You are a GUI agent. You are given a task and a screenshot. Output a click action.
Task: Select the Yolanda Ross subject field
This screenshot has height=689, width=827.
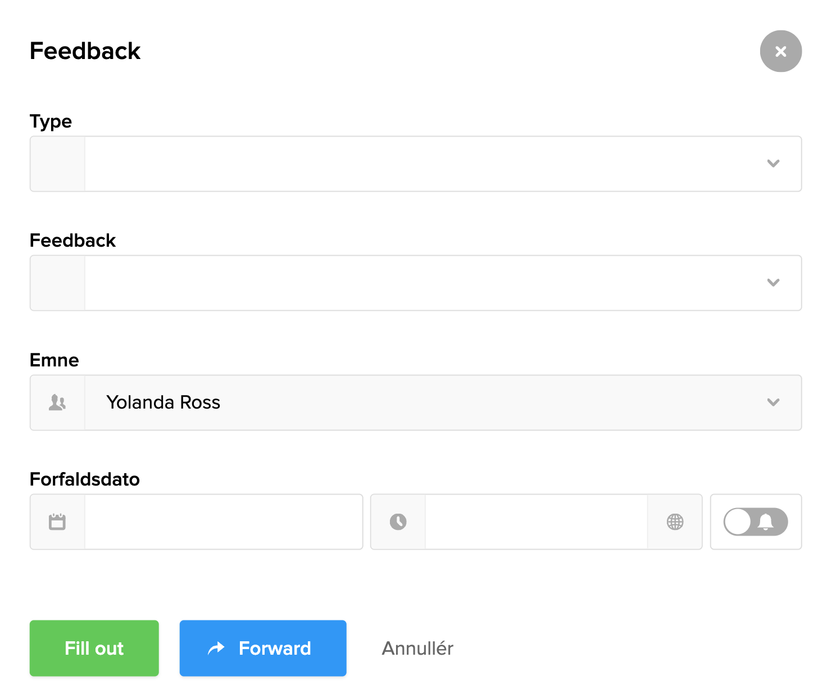click(393, 402)
